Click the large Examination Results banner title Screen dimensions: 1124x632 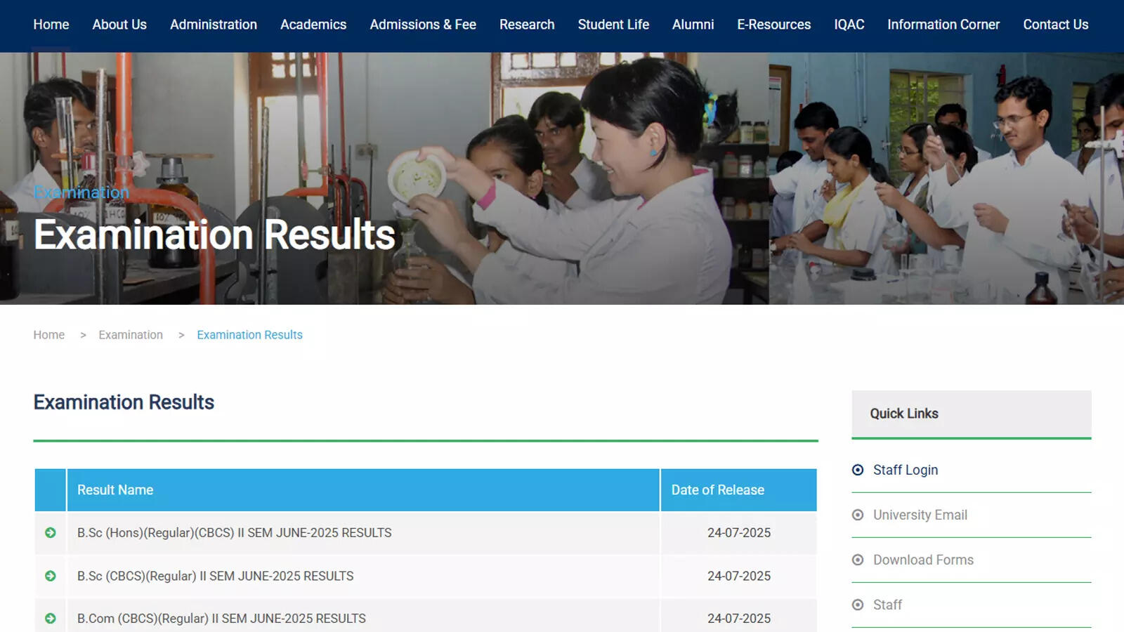214,235
